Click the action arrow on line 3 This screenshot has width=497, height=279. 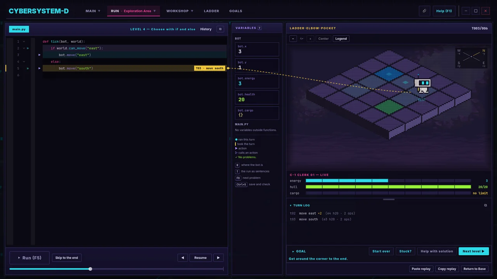click(x=40, y=55)
